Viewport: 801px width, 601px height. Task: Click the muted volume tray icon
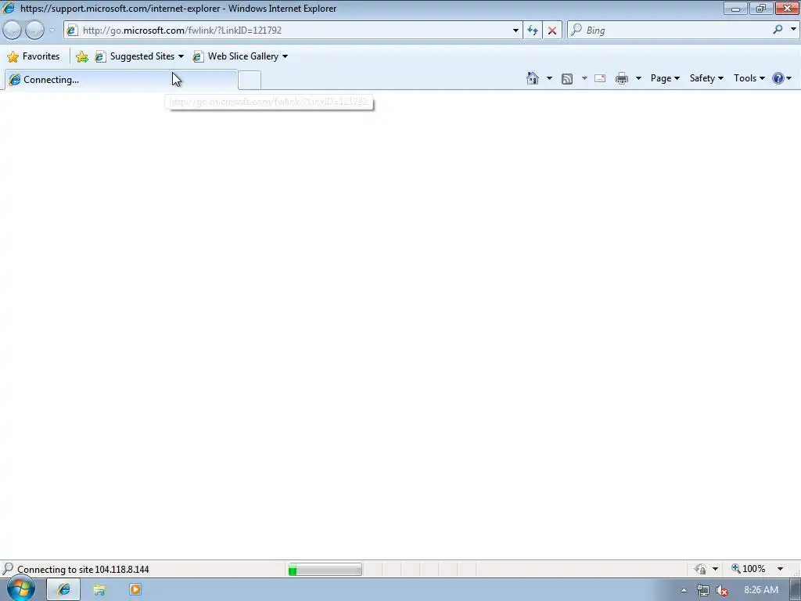(x=721, y=590)
